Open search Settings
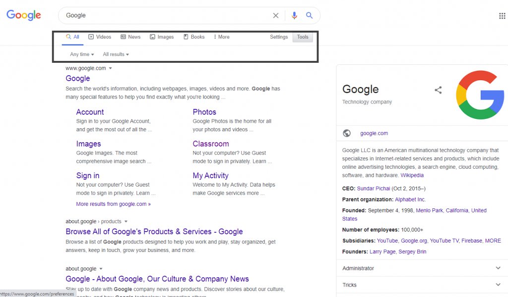The image size is (508, 297). [279, 37]
